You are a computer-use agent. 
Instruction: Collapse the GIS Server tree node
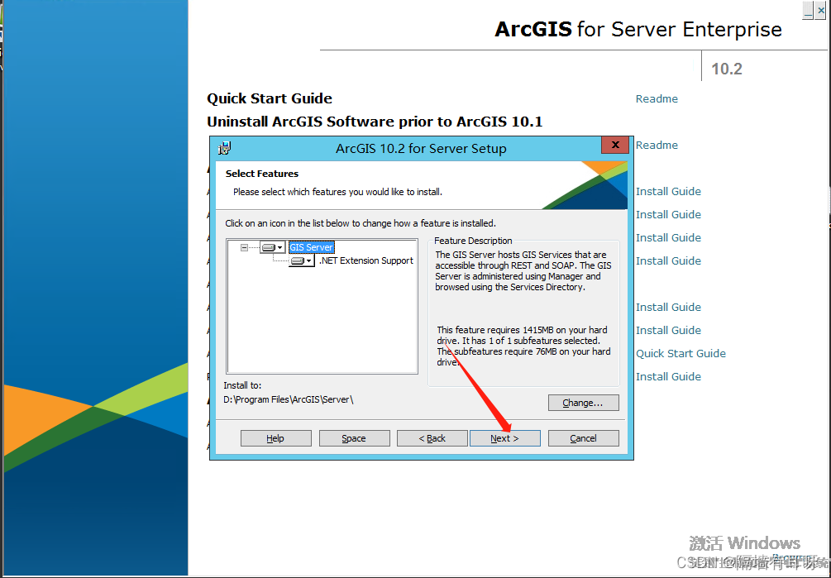244,246
